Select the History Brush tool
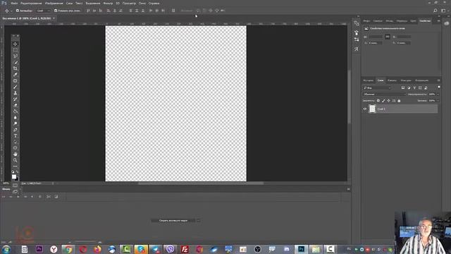 16,99
